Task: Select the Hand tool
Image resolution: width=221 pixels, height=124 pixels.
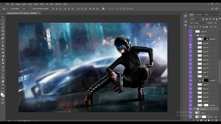Action: [x=3, y=81]
